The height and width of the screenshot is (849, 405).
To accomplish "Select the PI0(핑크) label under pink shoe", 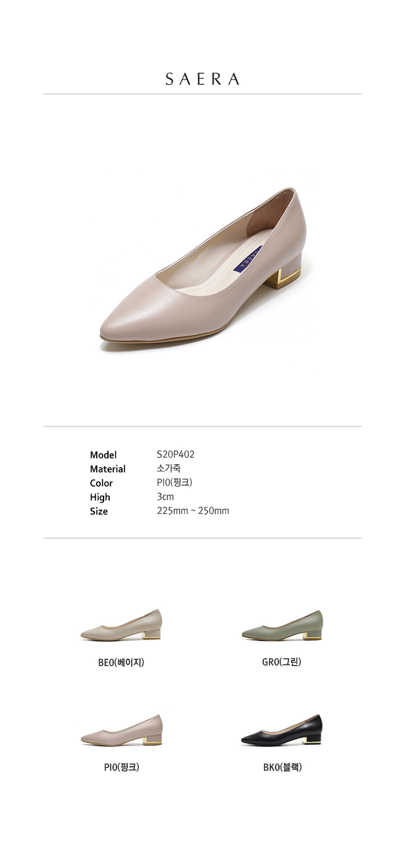I will click(x=121, y=767).
